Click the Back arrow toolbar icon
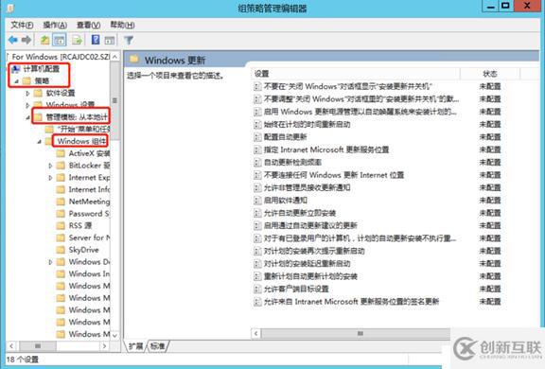Image resolution: width=545 pixels, height=369 pixels. coord(13,40)
